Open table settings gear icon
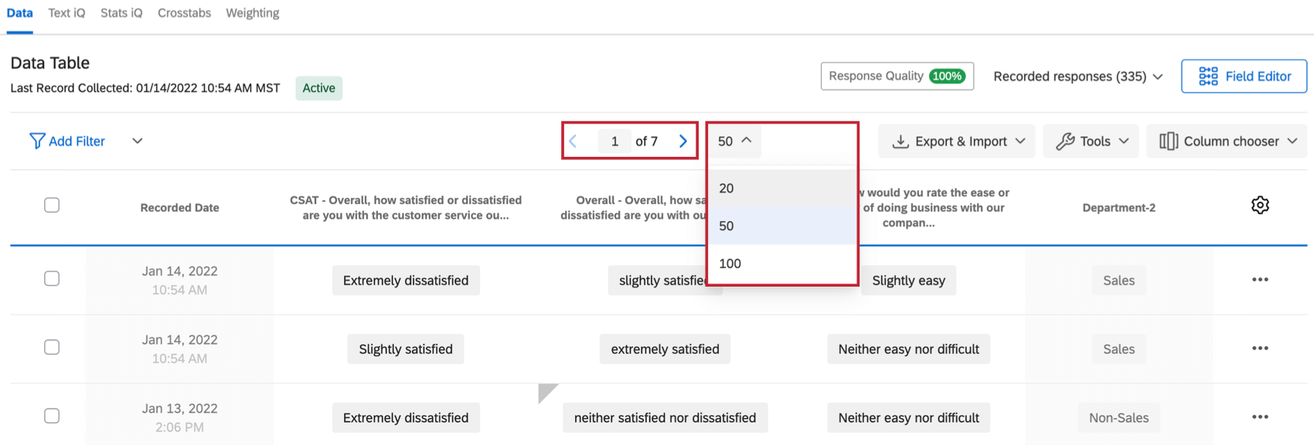 coord(1260,206)
